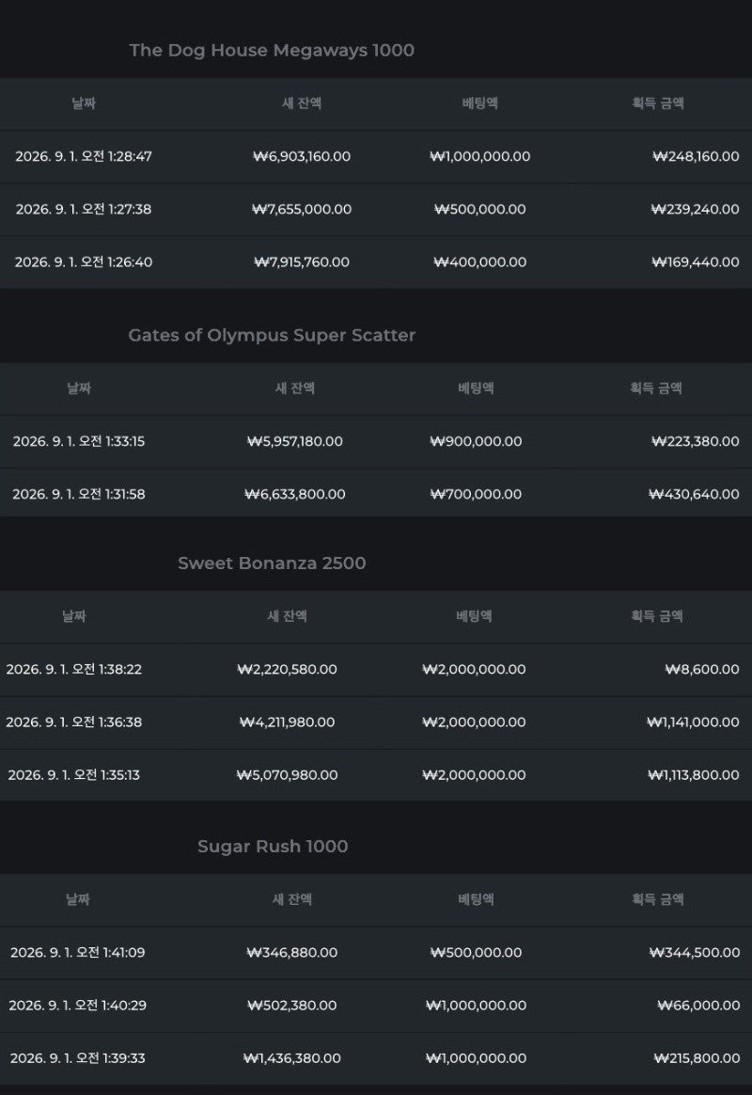Select the 1:31:58 date cell

pos(79,495)
